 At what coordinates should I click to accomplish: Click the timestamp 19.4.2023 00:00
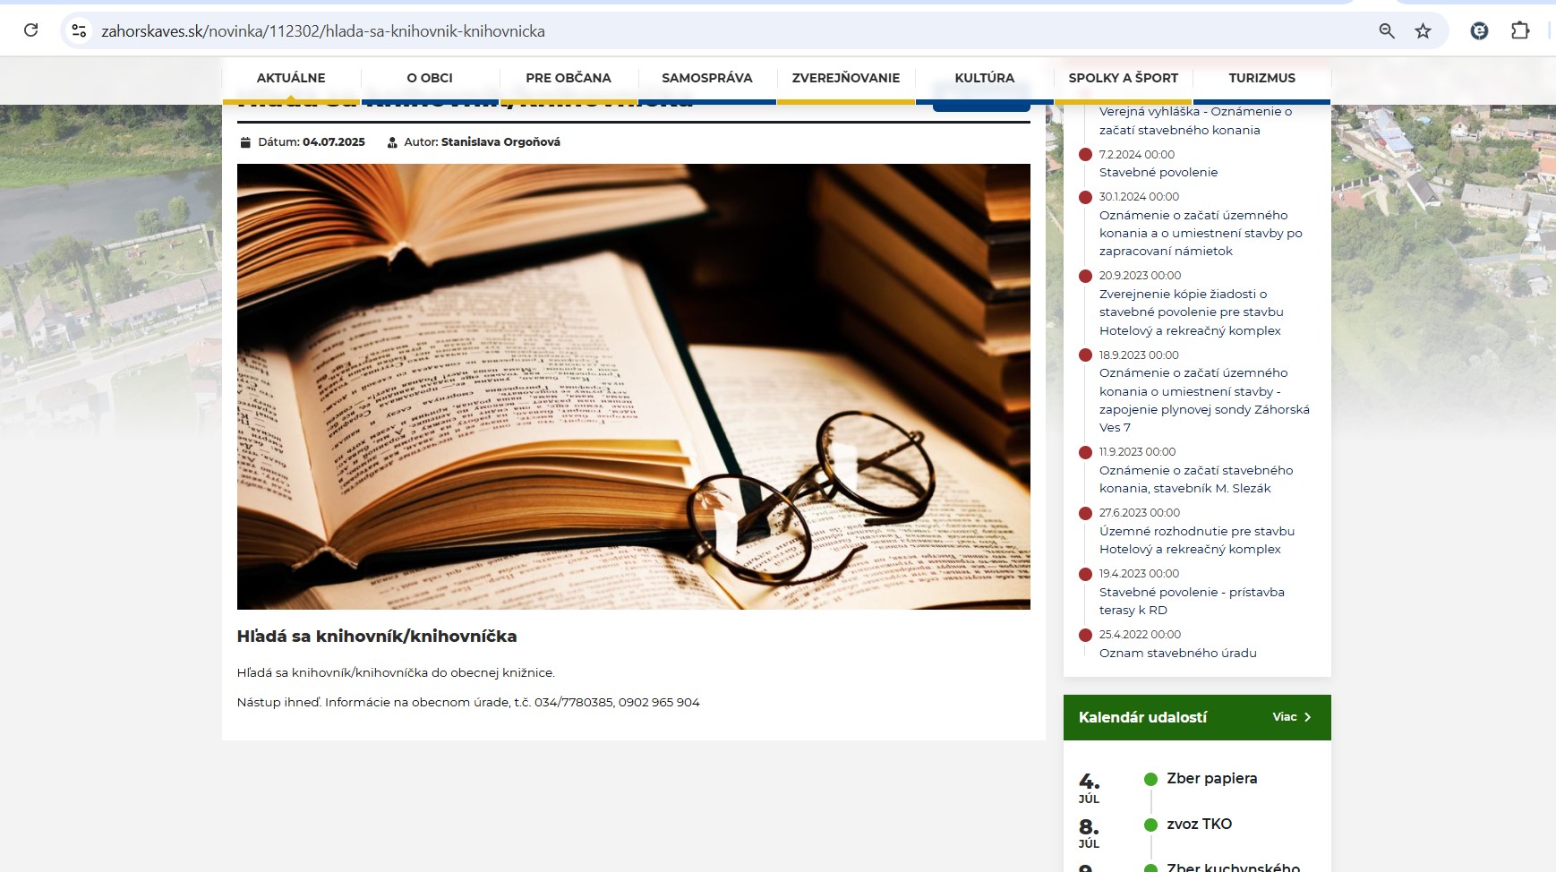pyautogui.click(x=1139, y=574)
